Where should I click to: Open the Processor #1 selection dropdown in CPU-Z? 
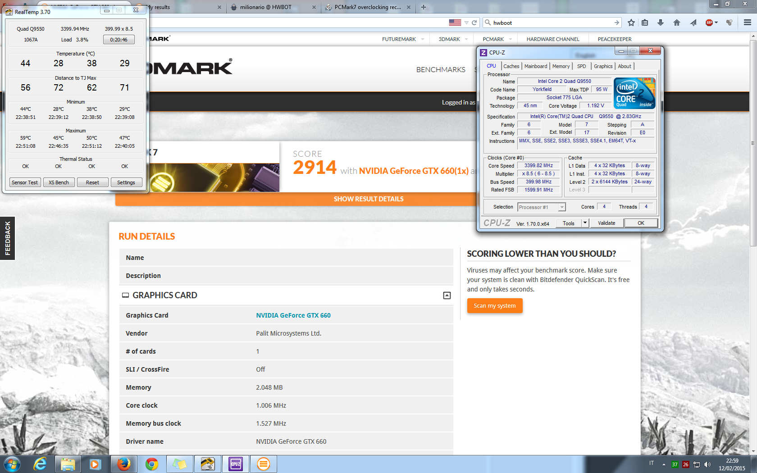coord(562,207)
